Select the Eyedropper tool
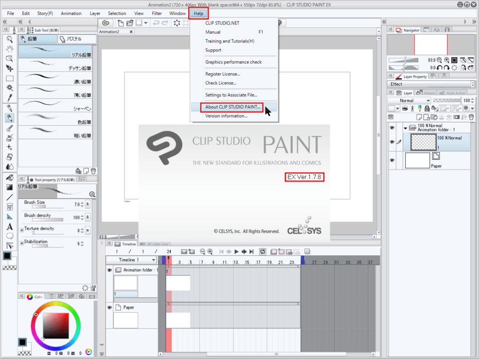 [9, 98]
